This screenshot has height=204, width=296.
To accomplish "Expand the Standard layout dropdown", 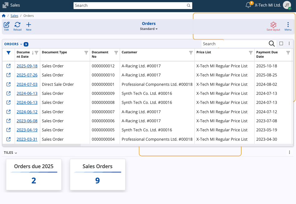I will point(149,29).
